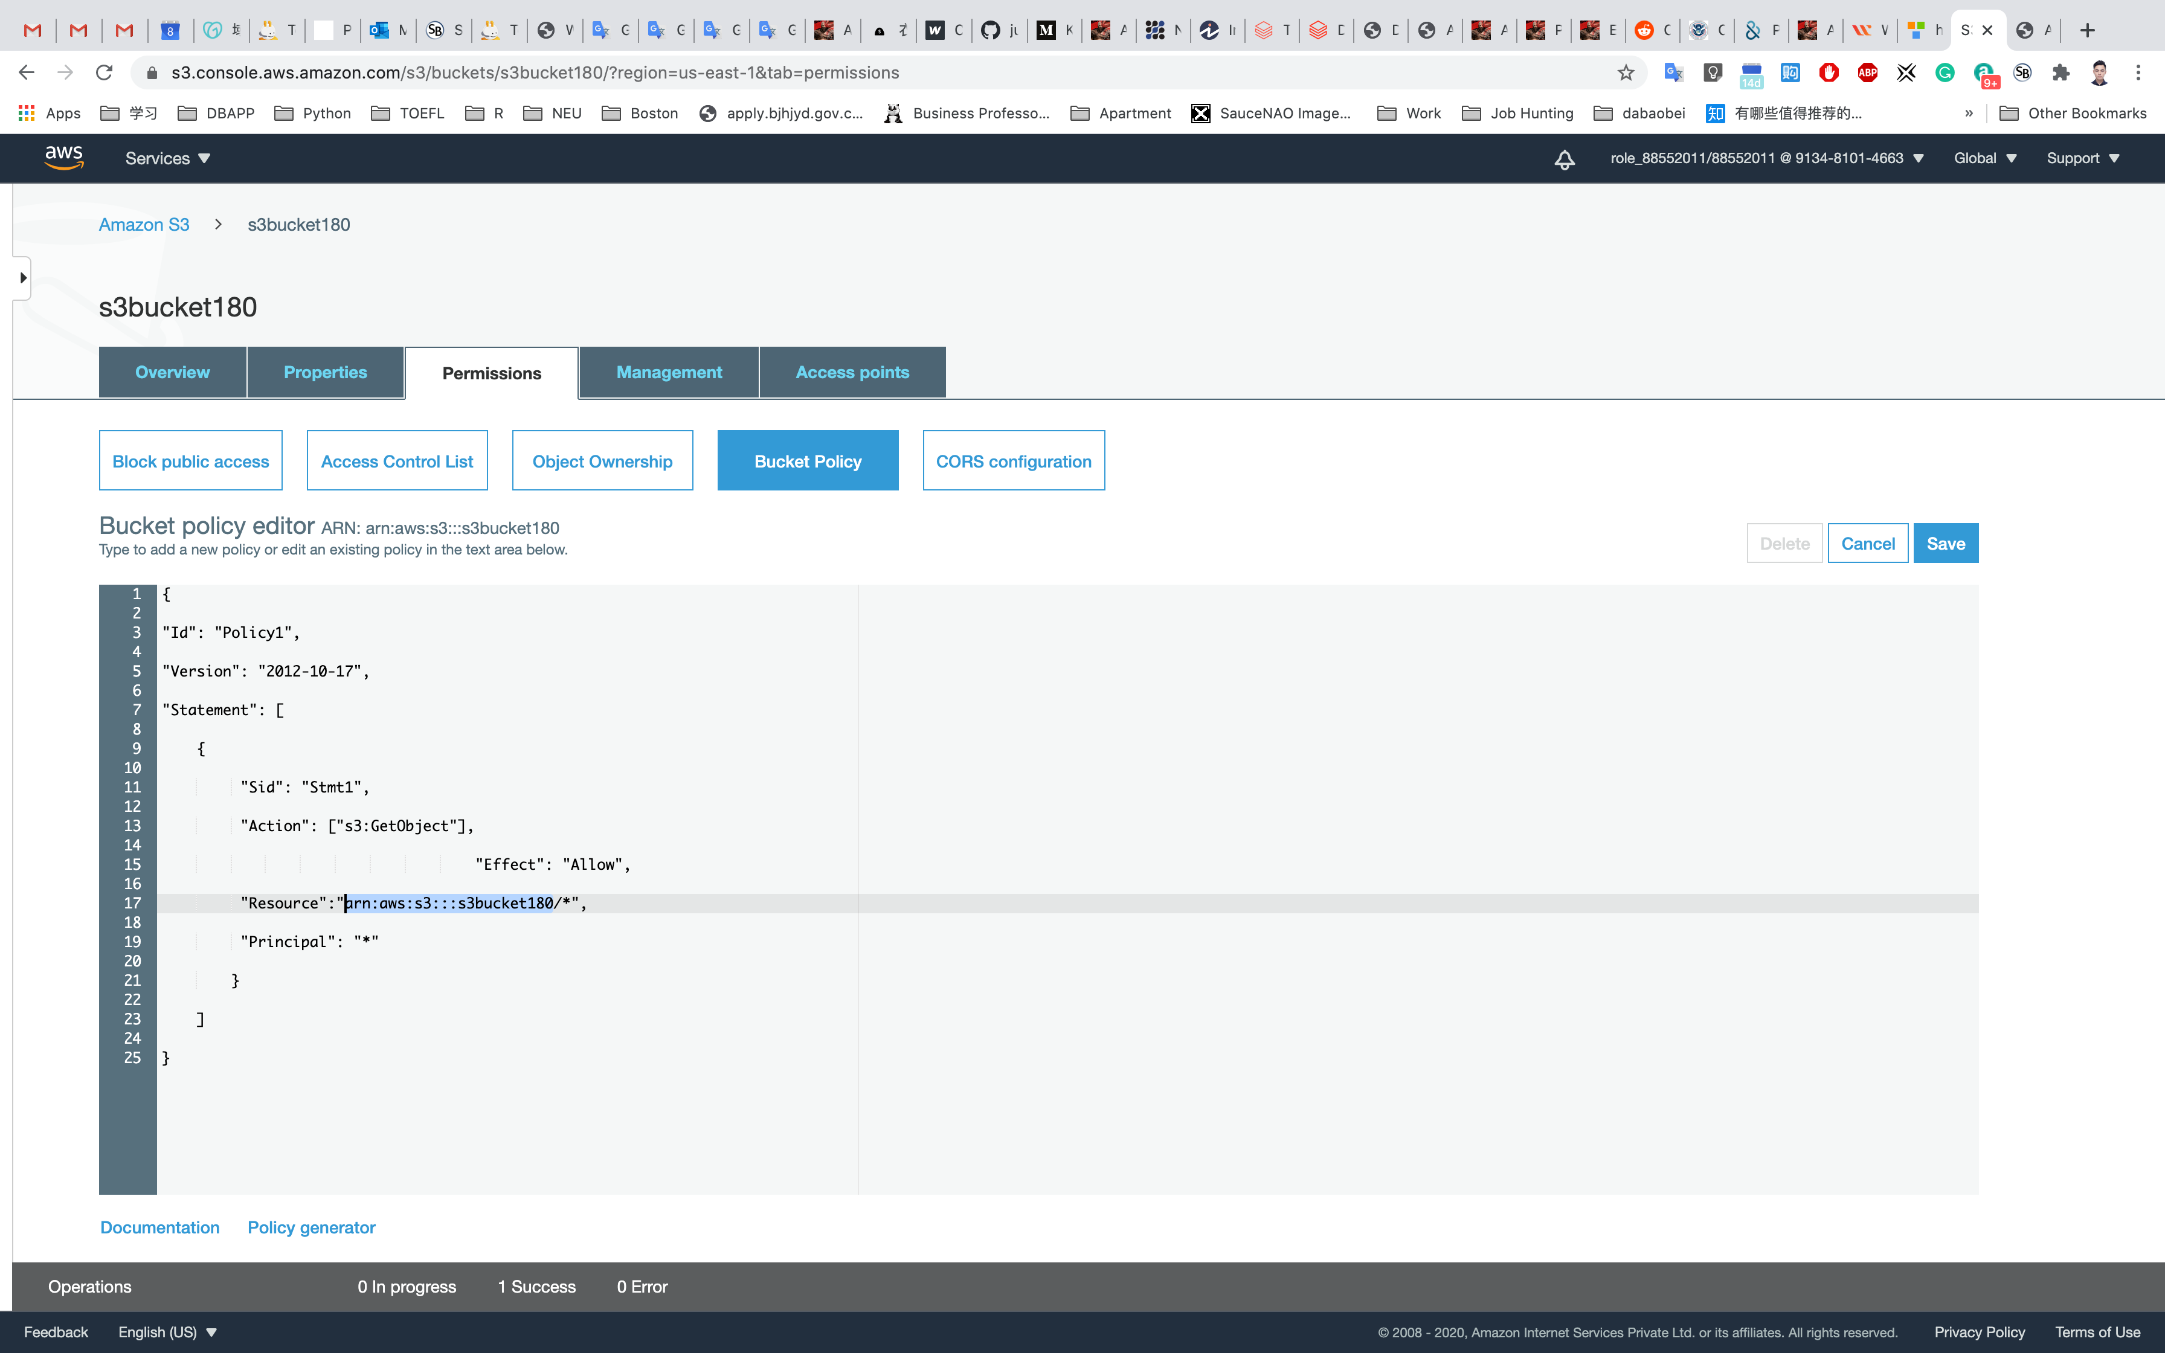Viewport: 2165px width, 1353px height.
Task: Click inside the Resource line in editor
Action: pyautogui.click(x=716, y=903)
